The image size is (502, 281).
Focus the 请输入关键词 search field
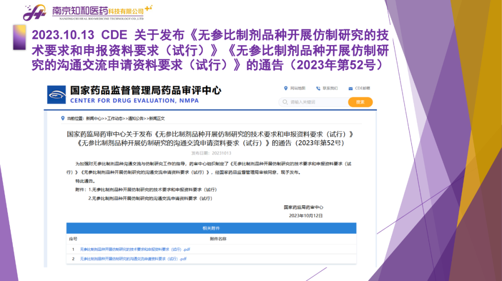[316, 102]
